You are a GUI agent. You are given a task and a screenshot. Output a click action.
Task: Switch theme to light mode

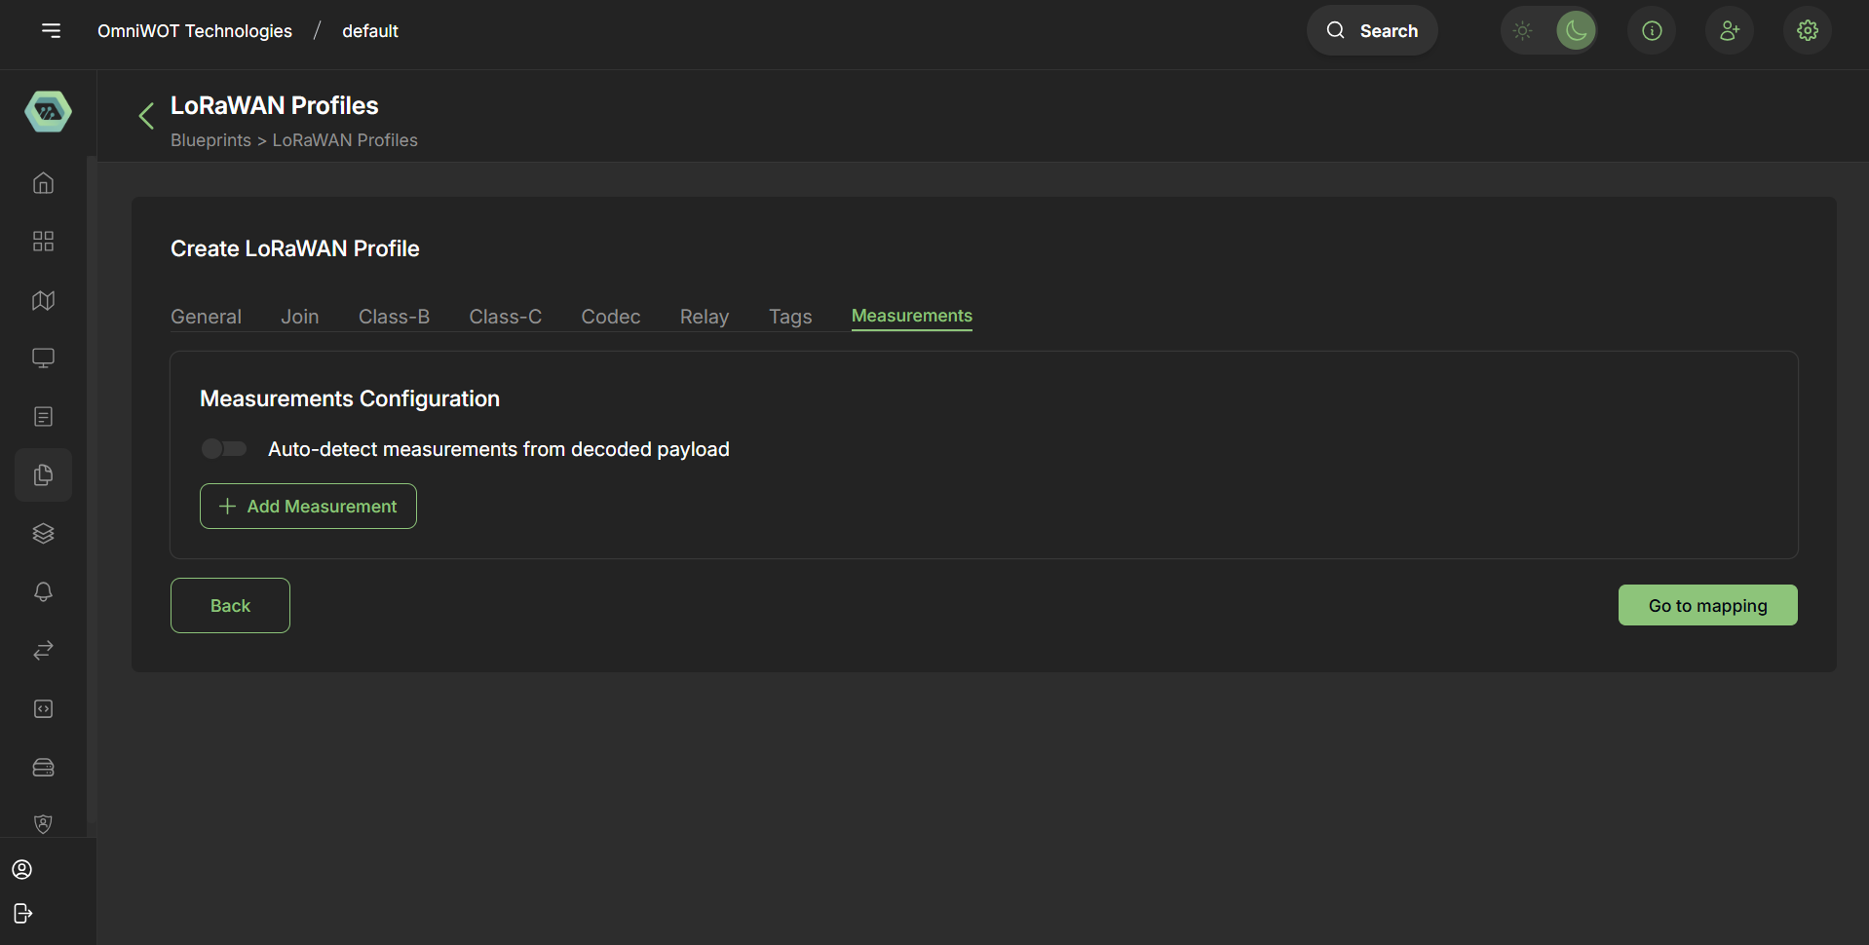1522,30
